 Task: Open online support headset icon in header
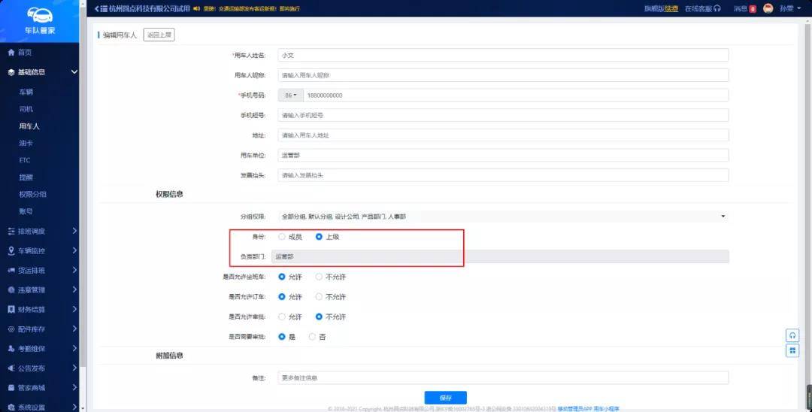click(x=717, y=8)
